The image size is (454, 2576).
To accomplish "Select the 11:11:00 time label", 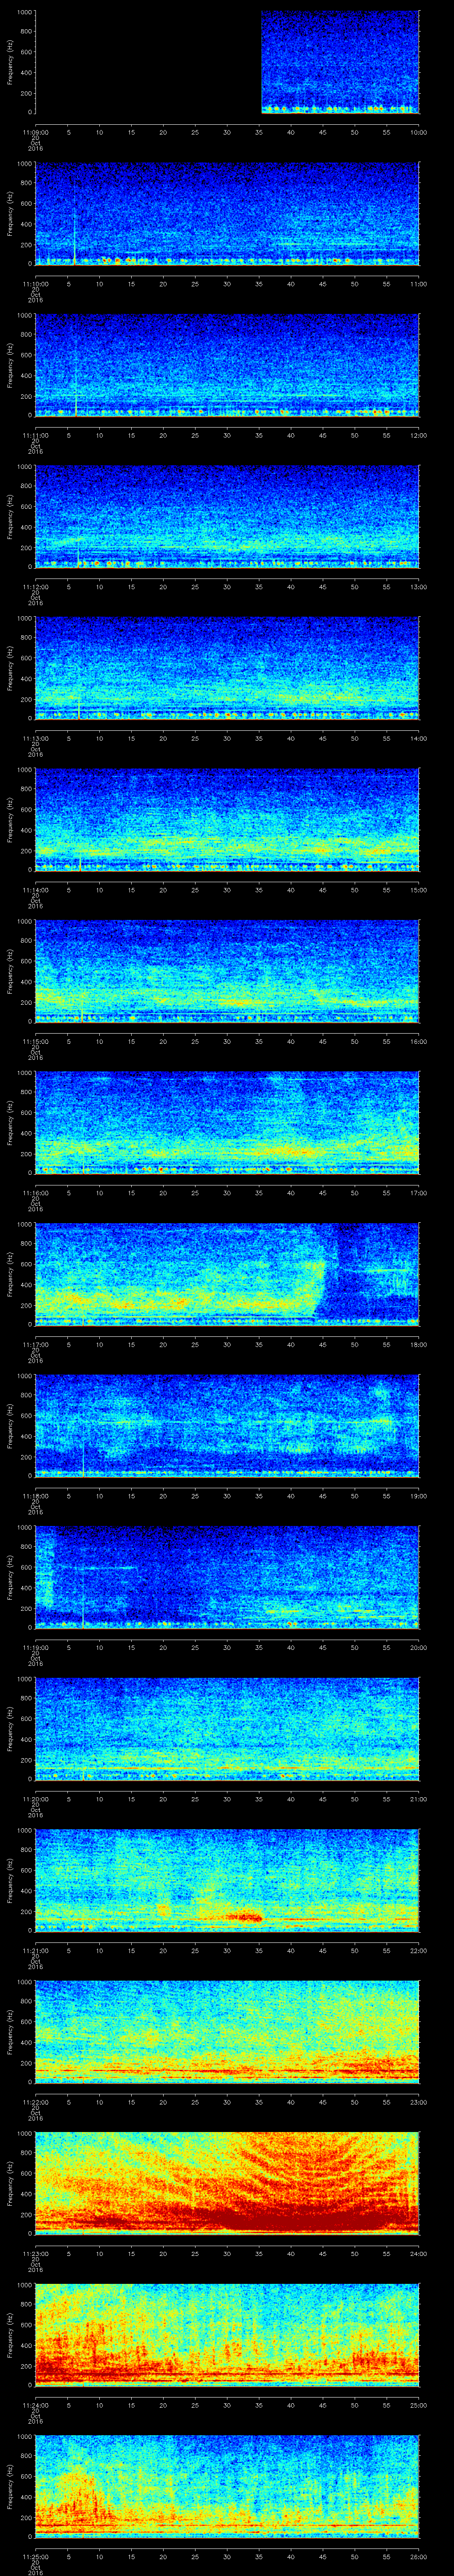I will [x=36, y=435].
